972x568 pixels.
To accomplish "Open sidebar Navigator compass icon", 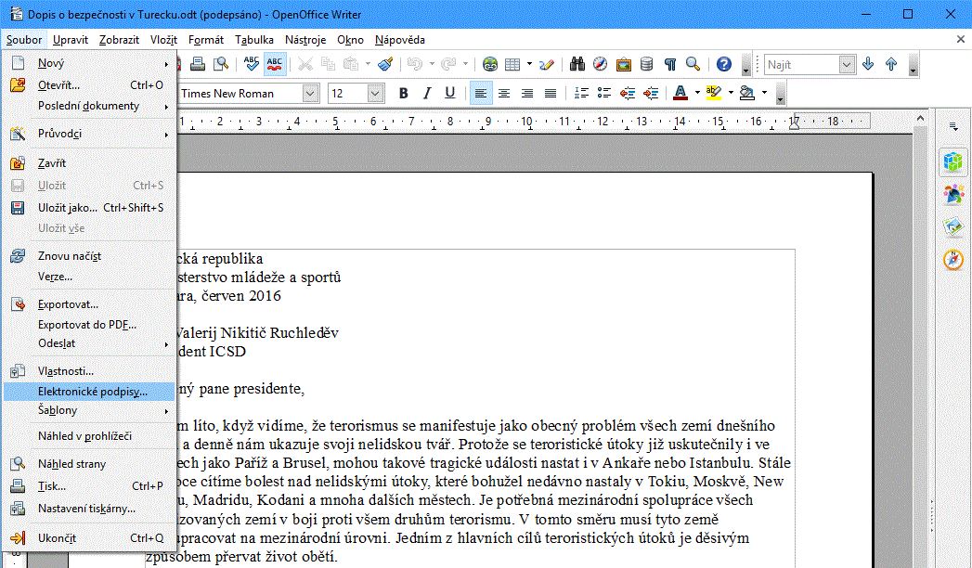I will tap(953, 259).
